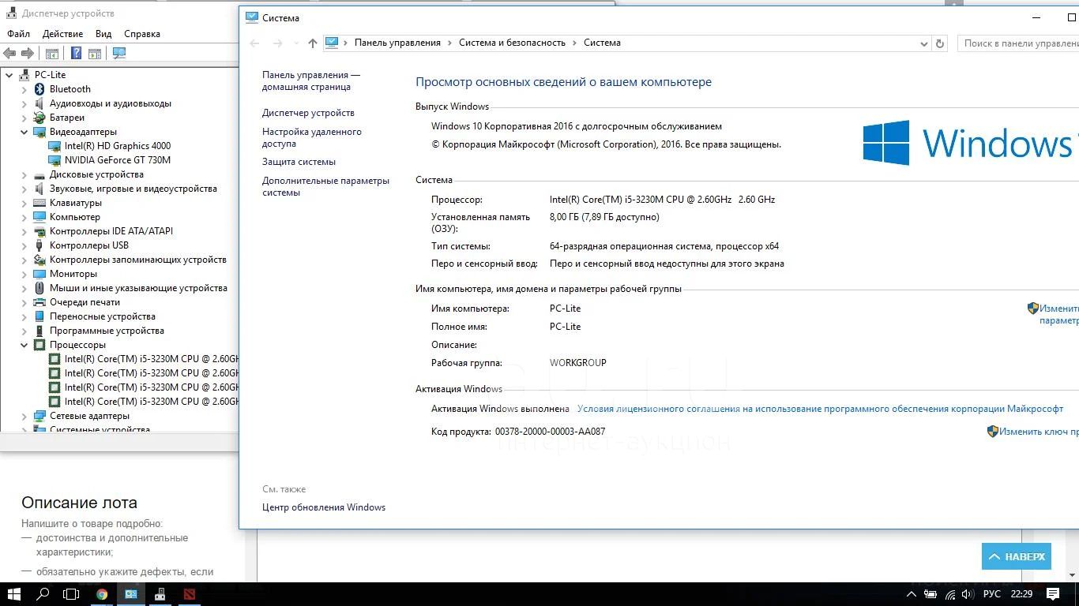Screen dimensions: 1079x606
Task: Click the Клавиатуры keyboard icon
Action: click(39, 203)
